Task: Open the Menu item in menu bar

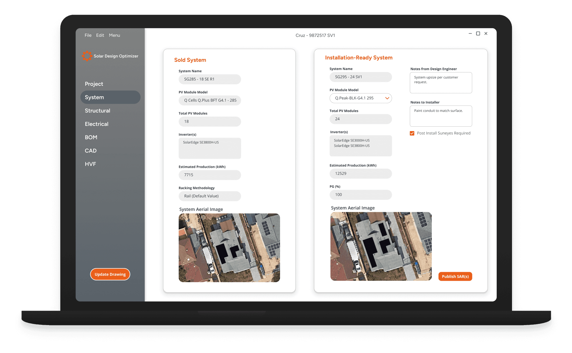Action: [114, 35]
